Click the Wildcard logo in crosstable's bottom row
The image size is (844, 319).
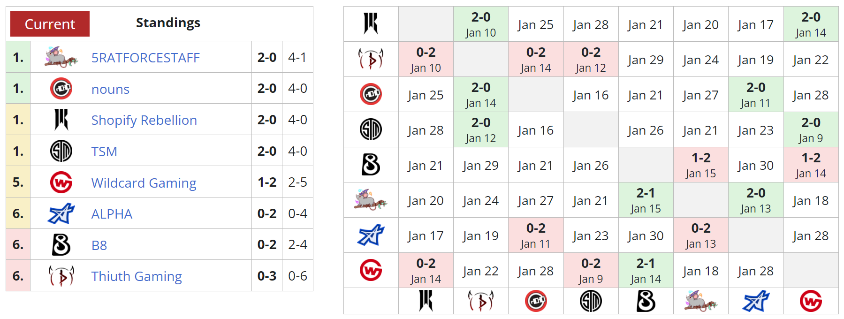point(811,301)
